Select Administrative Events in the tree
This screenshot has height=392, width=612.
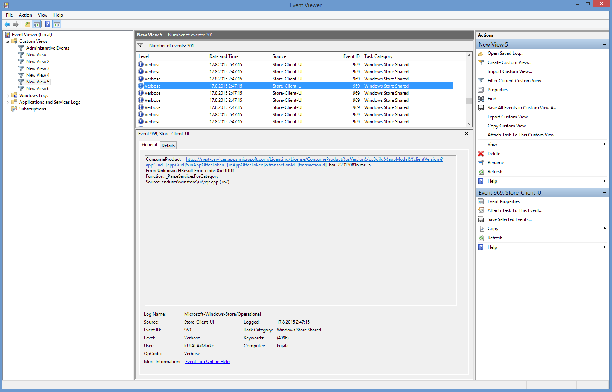(x=48, y=48)
